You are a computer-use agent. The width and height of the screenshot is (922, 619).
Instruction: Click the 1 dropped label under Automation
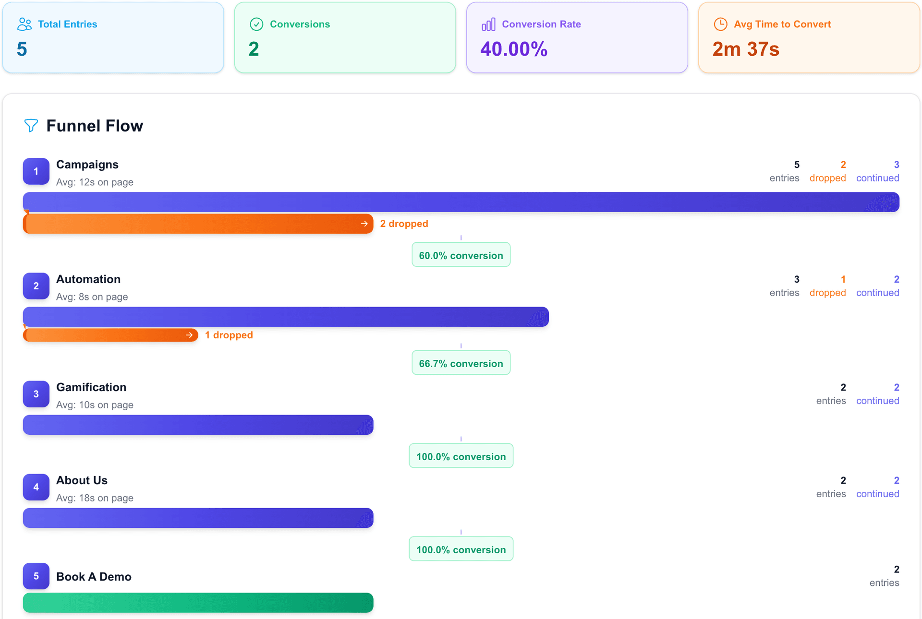(229, 334)
